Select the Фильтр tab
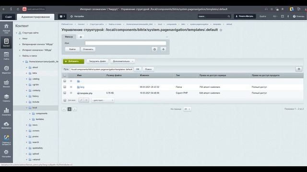The width and height of the screenshot is (307, 172). coord(69,37)
